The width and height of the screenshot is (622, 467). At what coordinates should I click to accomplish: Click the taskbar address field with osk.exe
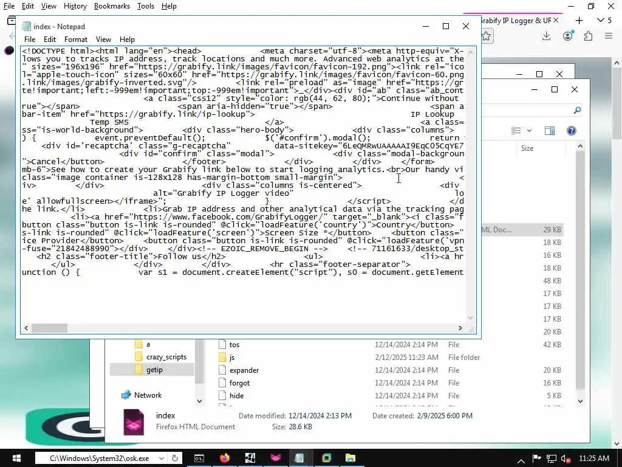coord(99,458)
